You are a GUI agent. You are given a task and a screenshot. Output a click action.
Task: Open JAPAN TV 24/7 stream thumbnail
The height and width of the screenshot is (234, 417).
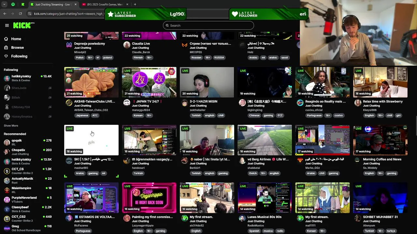[149, 82]
